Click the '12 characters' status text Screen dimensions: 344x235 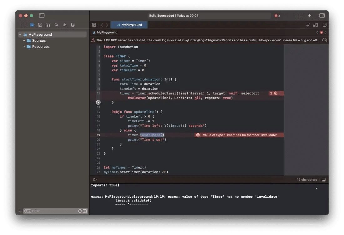coord(307,180)
